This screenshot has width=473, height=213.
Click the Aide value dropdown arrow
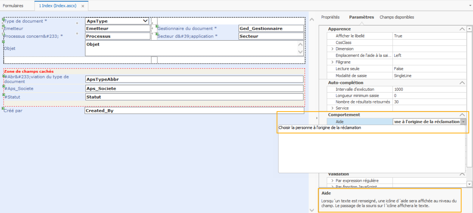click(463, 122)
